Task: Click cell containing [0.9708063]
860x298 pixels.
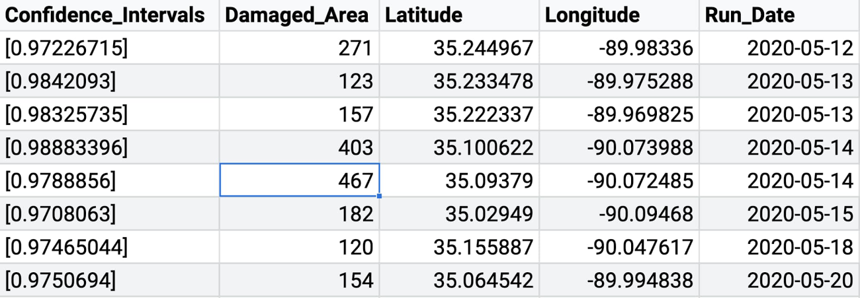Action: click(109, 213)
